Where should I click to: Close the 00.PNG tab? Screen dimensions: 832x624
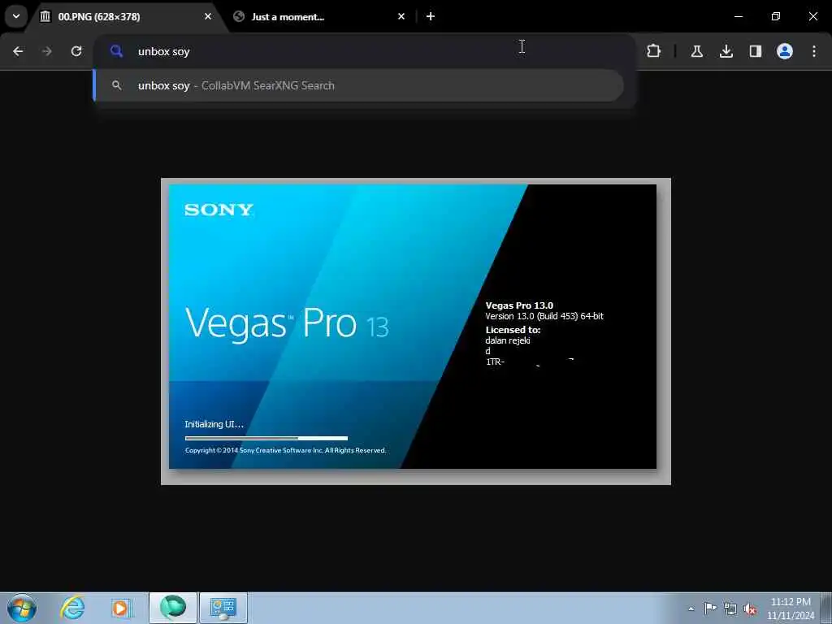[x=208, y=16]
